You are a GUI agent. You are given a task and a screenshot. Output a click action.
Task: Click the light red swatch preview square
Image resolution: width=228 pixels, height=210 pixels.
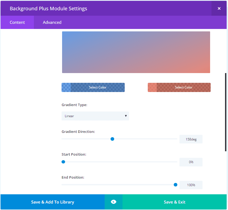tap(152, 87)
